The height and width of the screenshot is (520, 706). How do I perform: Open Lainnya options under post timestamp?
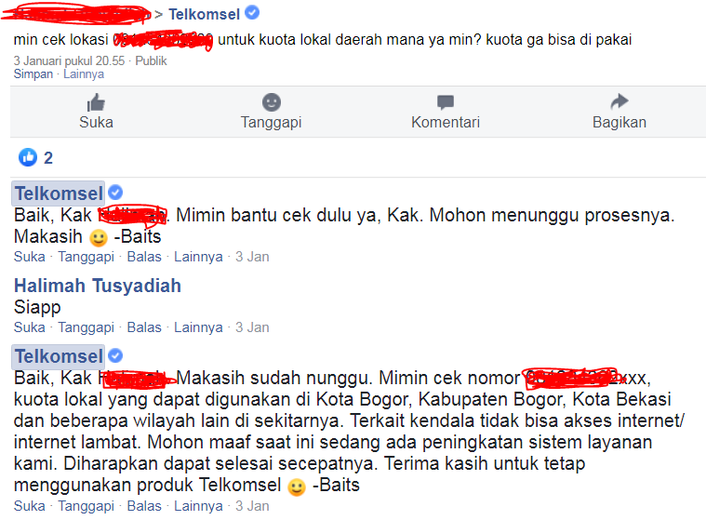(x=84, y=73)
